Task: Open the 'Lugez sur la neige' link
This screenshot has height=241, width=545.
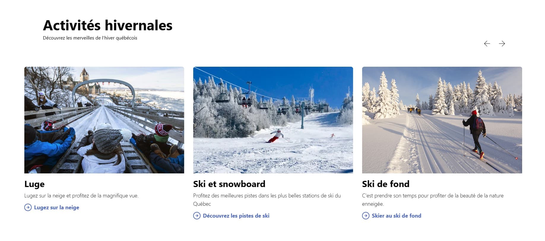Action: [57, 208]
